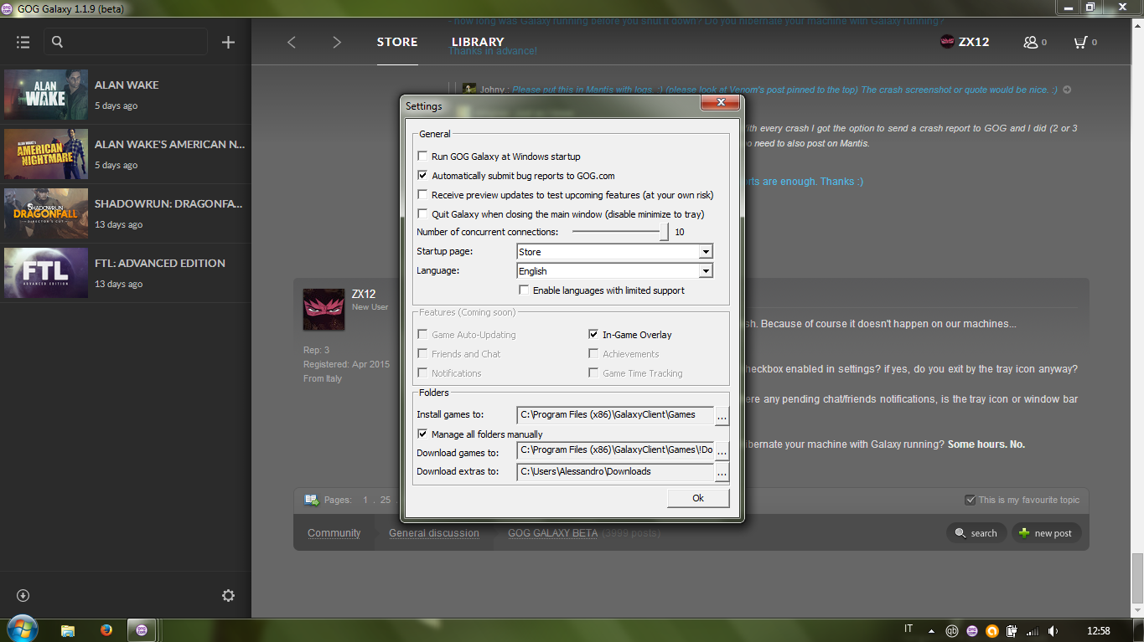Switch to the STORE tab
Image resolution: width=1144 pixels, height=642 pixels.
pos(397,42)
